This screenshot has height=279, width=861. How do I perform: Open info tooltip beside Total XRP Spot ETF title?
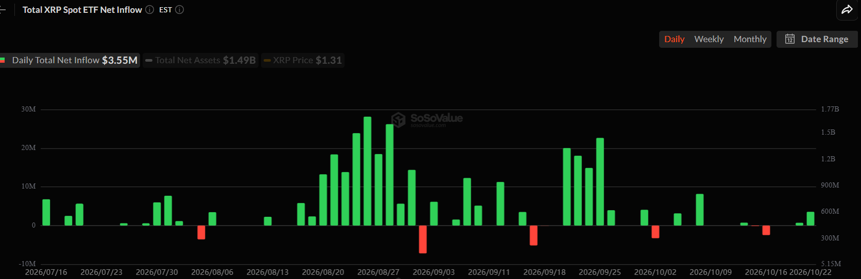click(149, 10)
